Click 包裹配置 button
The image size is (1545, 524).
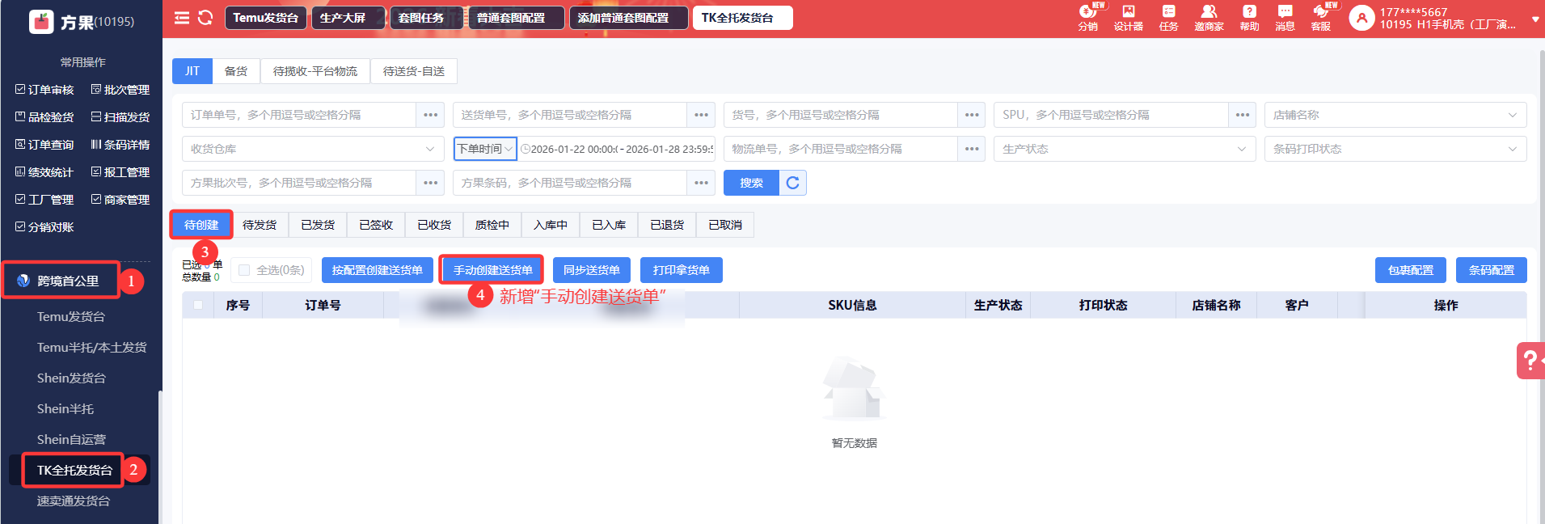coord(1411,270)
